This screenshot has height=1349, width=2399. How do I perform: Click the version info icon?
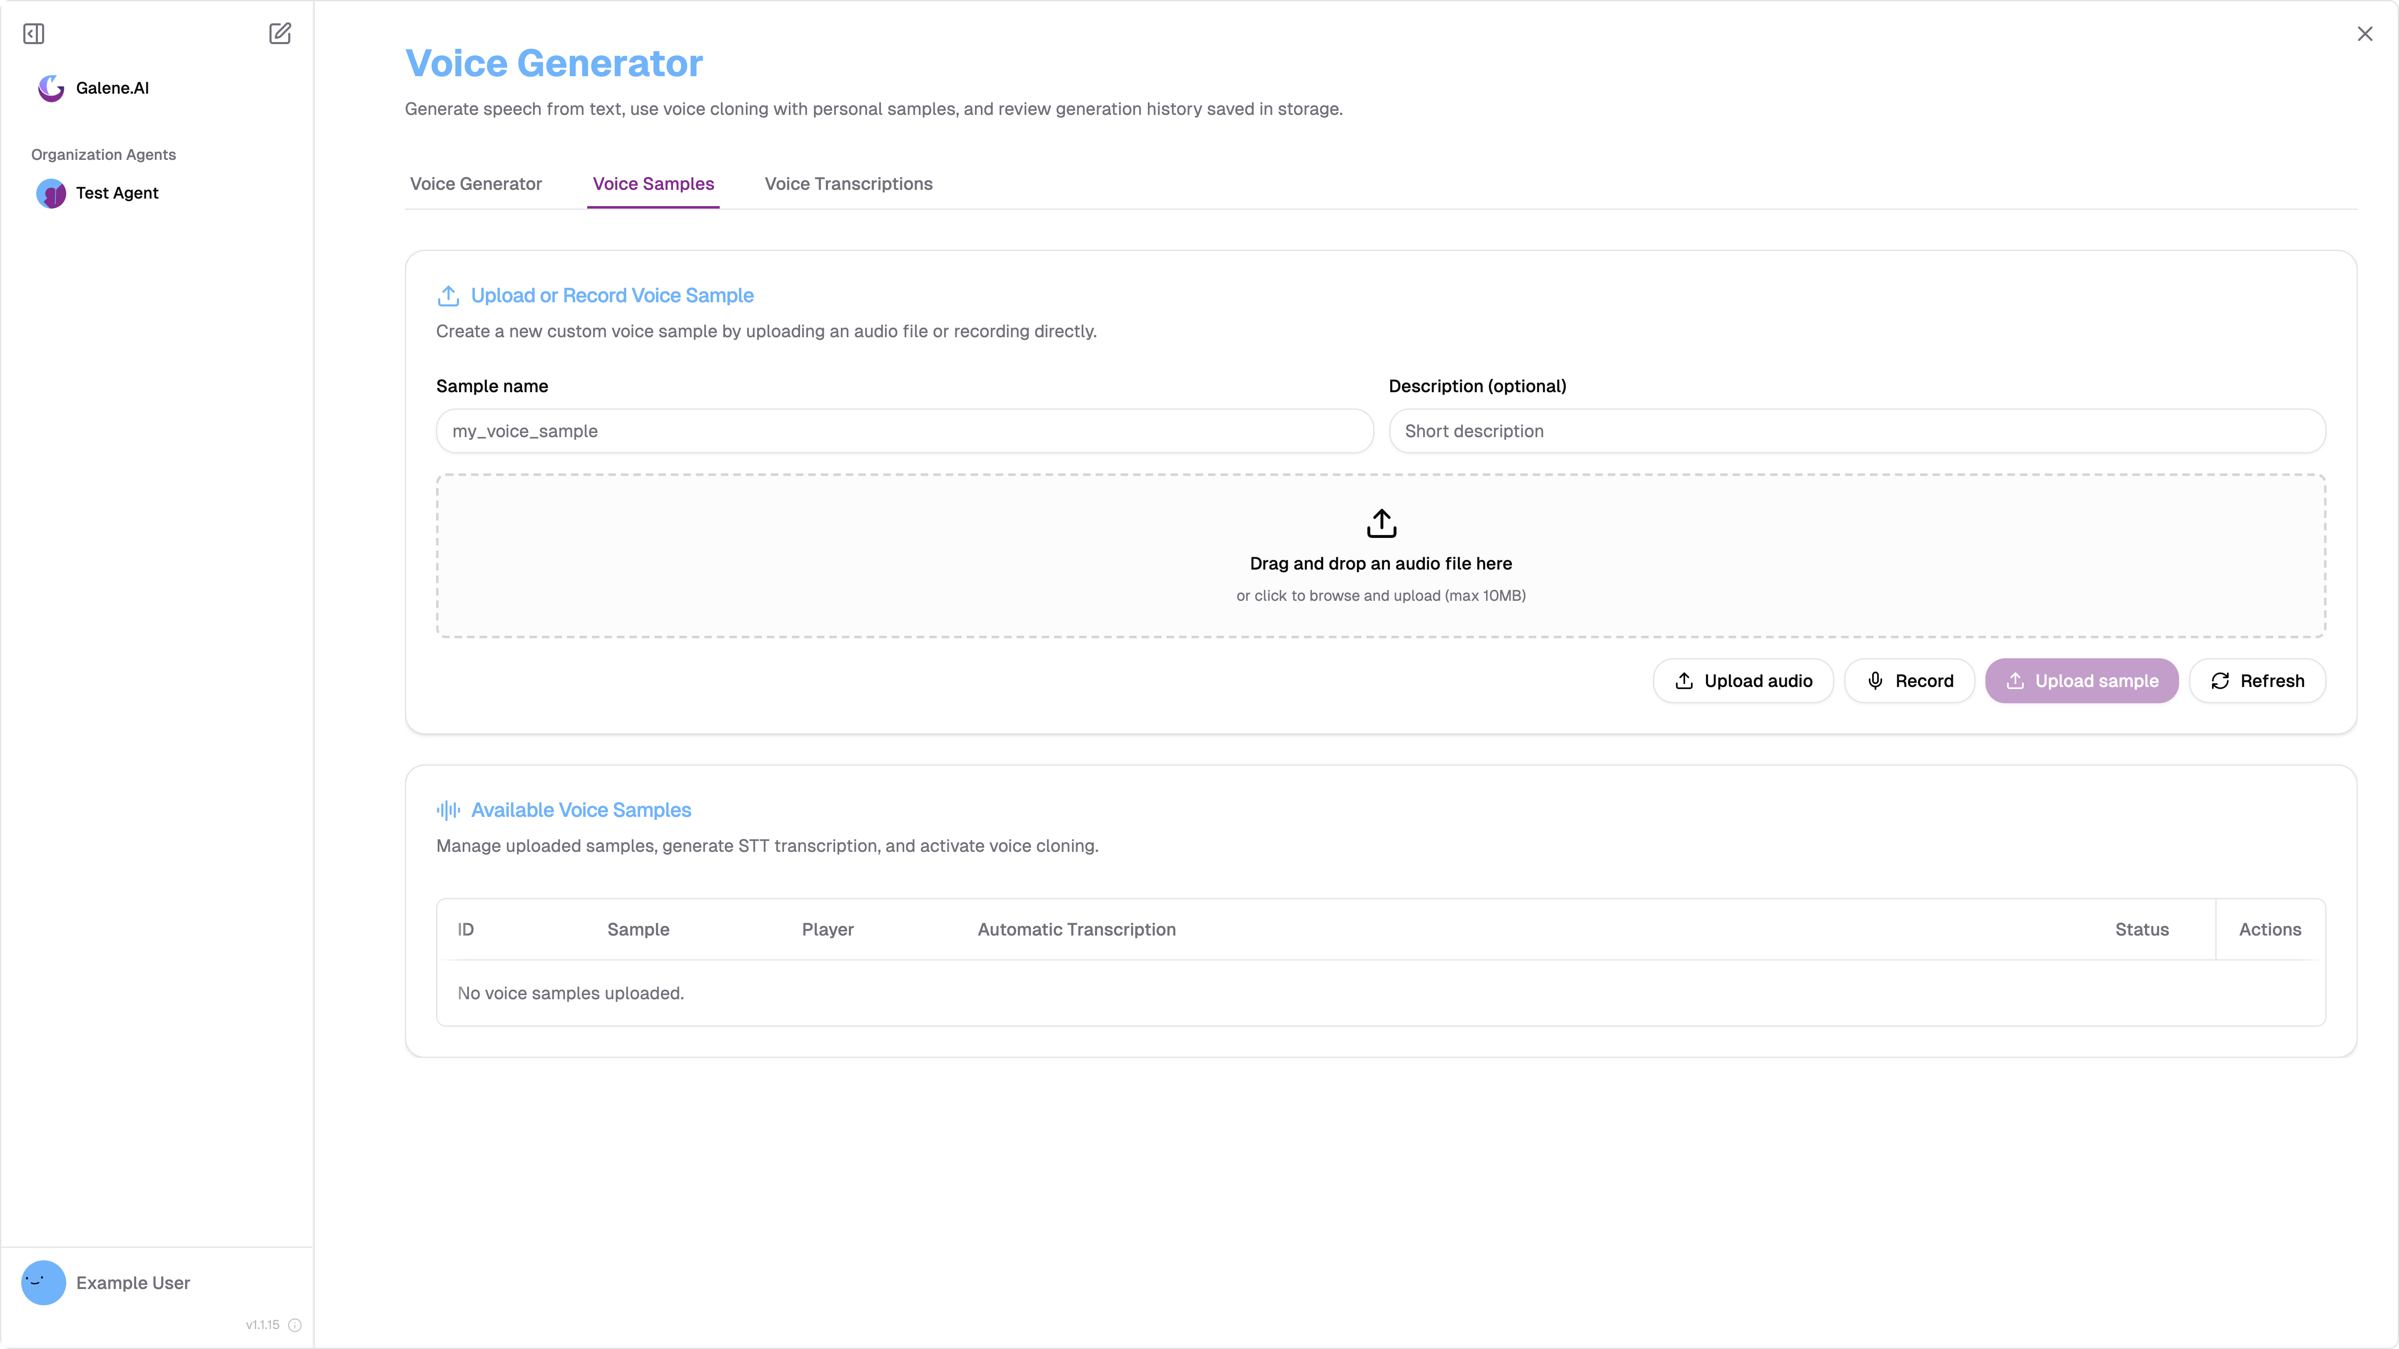(294, 1325)
